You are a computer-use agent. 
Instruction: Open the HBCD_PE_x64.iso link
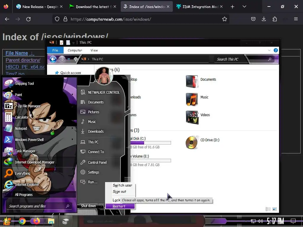(25, 67)
